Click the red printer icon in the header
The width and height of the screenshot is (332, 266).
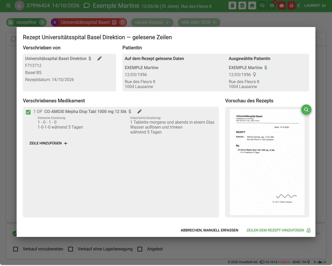click(x=292, y=5)
